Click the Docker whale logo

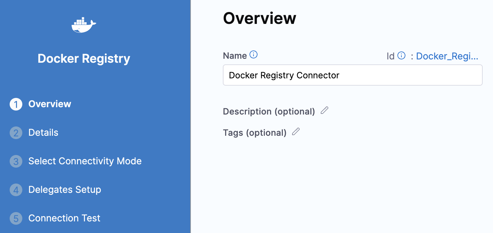coord(84,25)
